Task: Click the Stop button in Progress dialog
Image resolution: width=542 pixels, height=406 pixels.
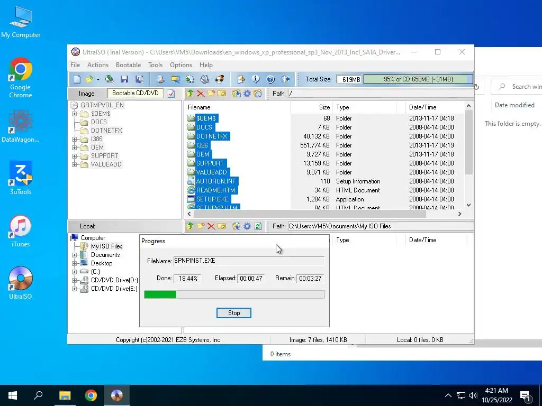Action: [233, 313]
